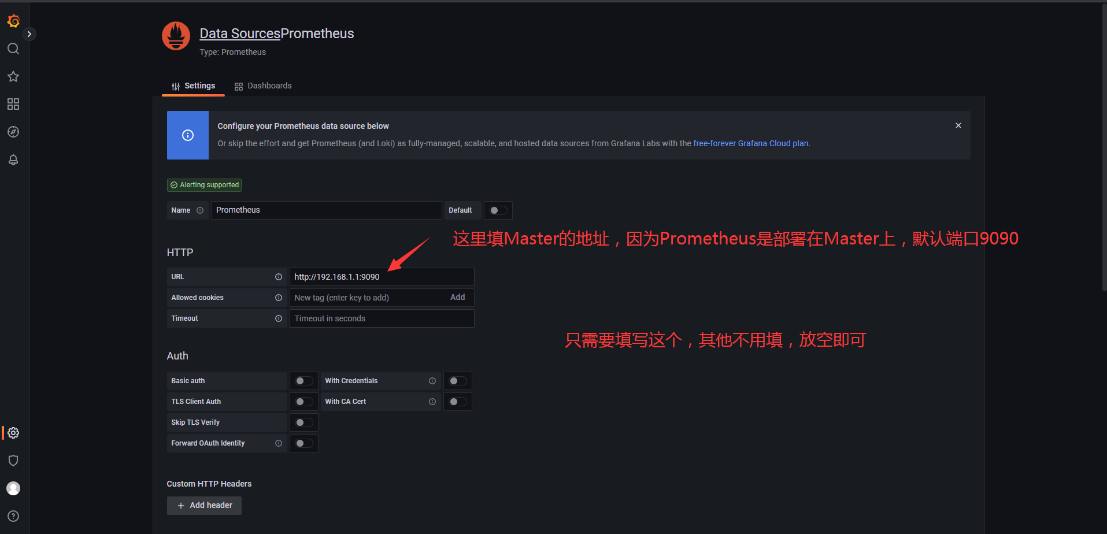Click the Alerting supported badge
This screenshot has height=534, width=1107.
(x=204, y=185)
